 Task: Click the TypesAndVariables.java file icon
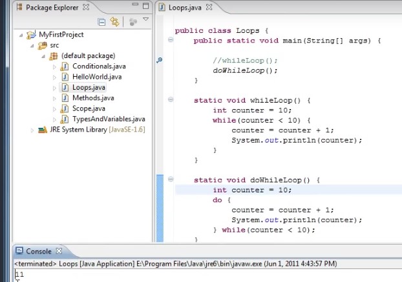coord(65,119)
